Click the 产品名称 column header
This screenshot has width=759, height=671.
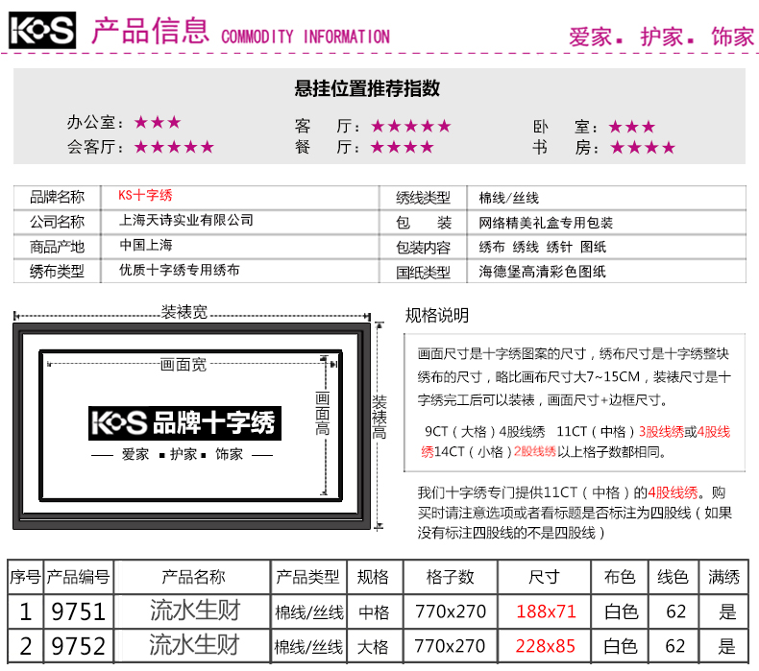pos(194,577)
